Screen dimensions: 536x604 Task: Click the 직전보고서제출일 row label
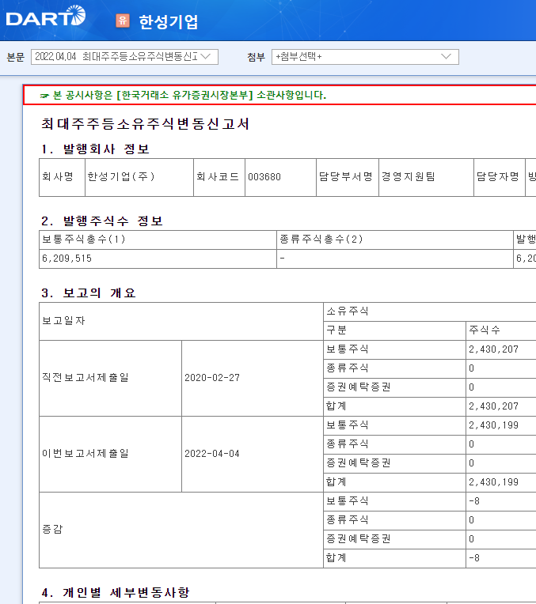pyautogui.click(x=110, y=378)
